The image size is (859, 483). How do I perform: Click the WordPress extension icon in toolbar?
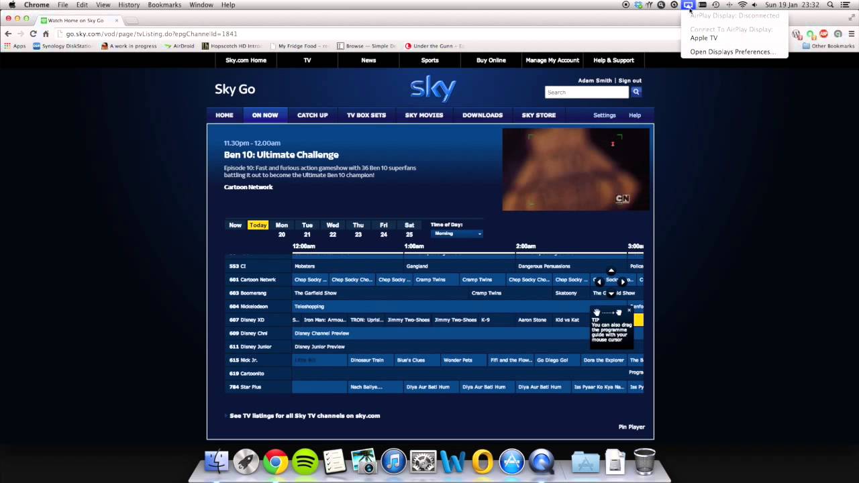point(797,34)
